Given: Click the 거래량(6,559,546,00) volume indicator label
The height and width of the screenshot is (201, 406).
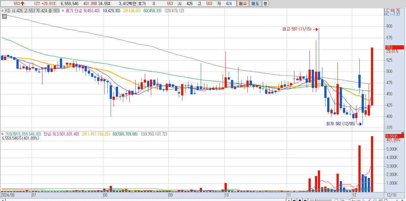Looking at the screenshot, I should point(23,134).
